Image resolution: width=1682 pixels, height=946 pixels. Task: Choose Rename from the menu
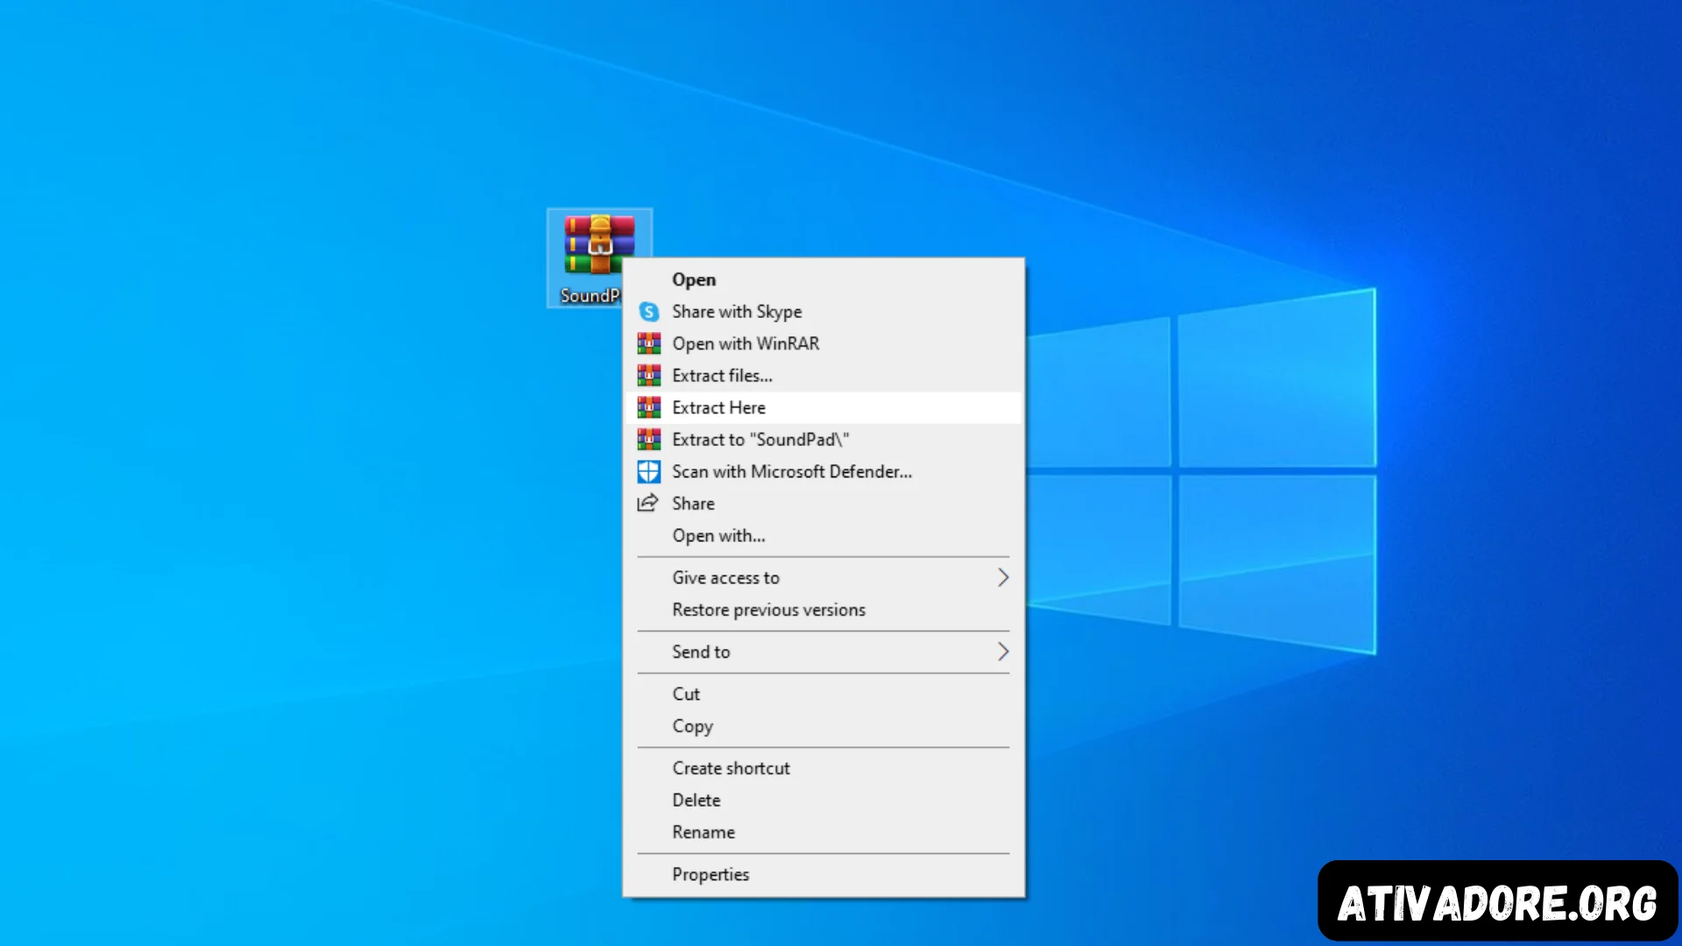[823, 832]
